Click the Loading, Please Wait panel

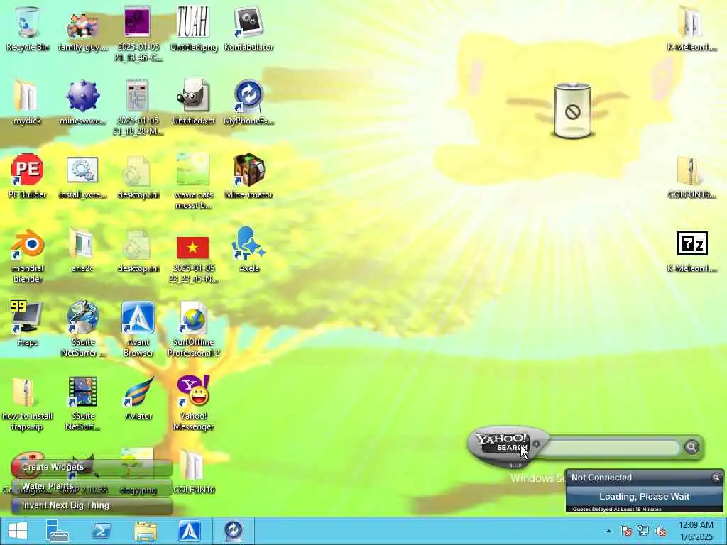[645, 496]
